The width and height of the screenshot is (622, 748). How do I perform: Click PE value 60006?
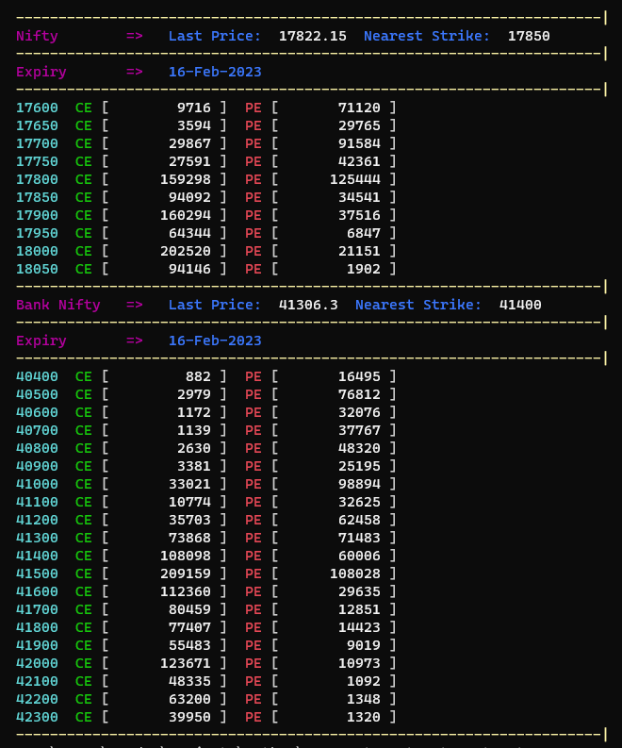click(x=359, y=556)
